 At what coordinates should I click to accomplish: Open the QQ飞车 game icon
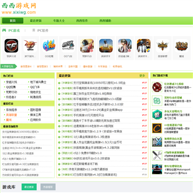coord(68,46)
